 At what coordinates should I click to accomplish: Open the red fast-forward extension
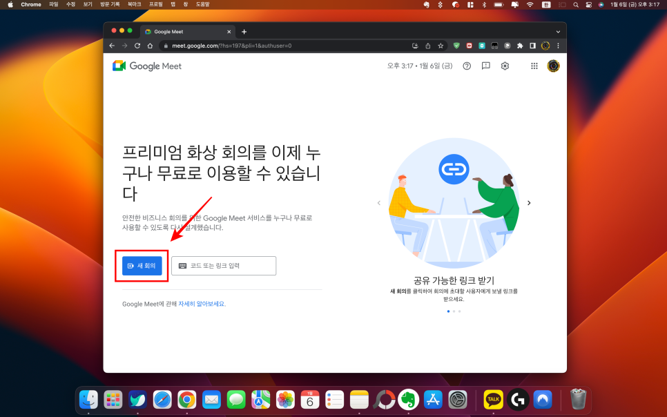click(470, 46)
